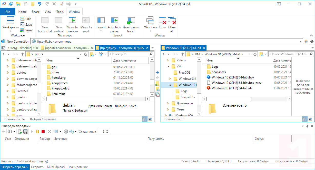The height and width of the screenshot is (170, 315).
Task: Click Edit workspace icon in ribbon
Action: [22, 19]
